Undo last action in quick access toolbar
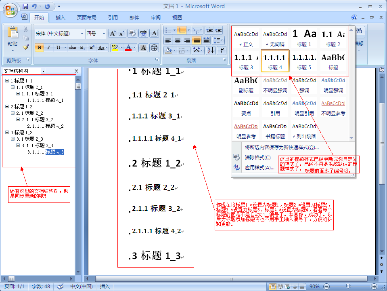The image size is (387, 291). (34, 6)
